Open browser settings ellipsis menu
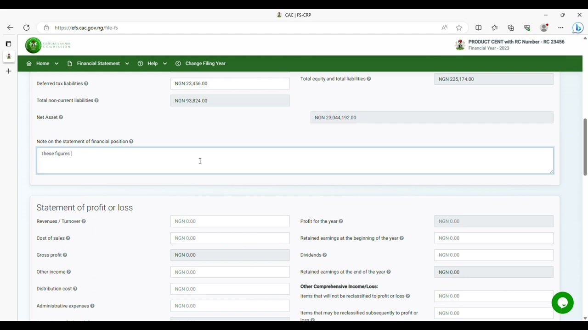The image size is (588, 330). click(x=561, y=27)
